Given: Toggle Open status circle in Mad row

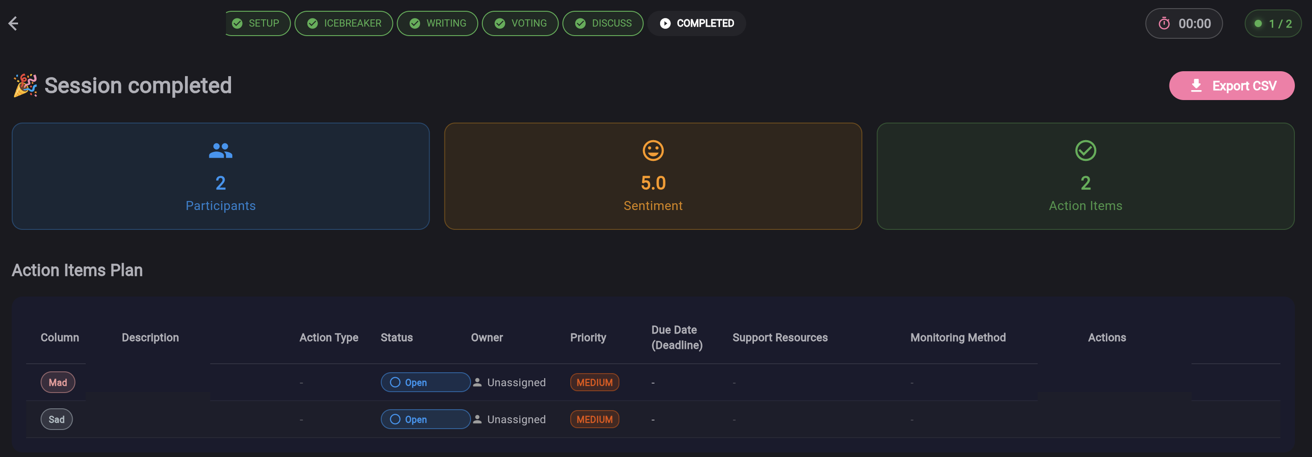Looking at the screenshot, I should click(x=395, y=382).
